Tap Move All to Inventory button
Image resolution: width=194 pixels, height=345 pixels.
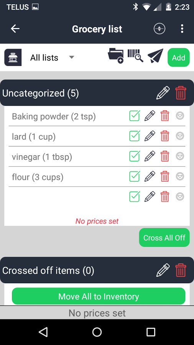tap(99, 296)
